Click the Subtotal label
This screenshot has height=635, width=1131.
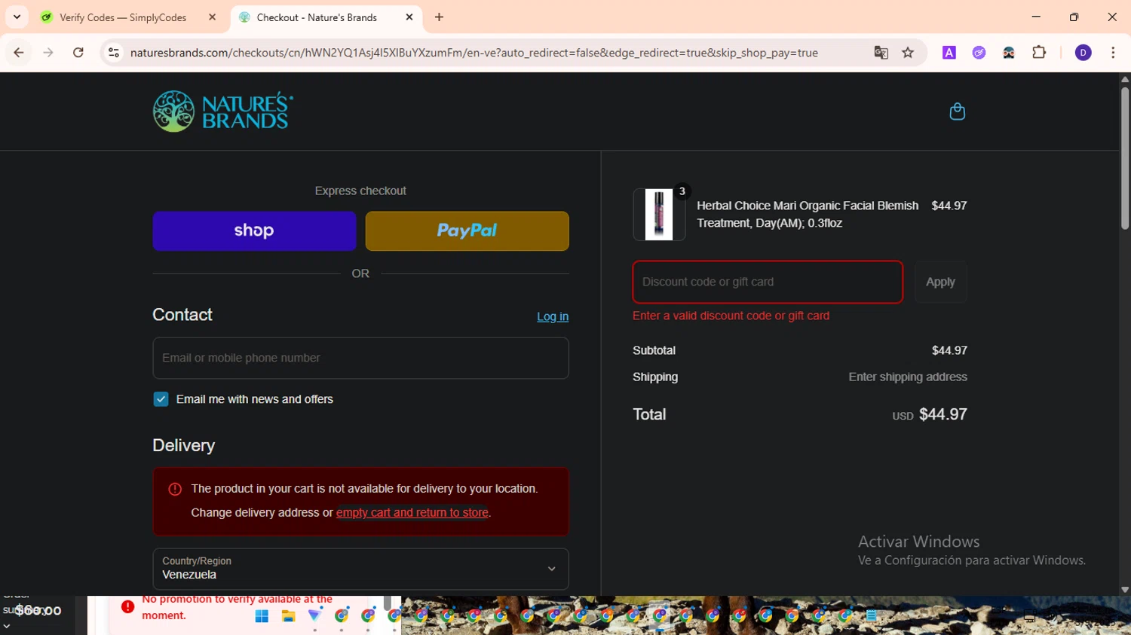click(x=654, y=350)
